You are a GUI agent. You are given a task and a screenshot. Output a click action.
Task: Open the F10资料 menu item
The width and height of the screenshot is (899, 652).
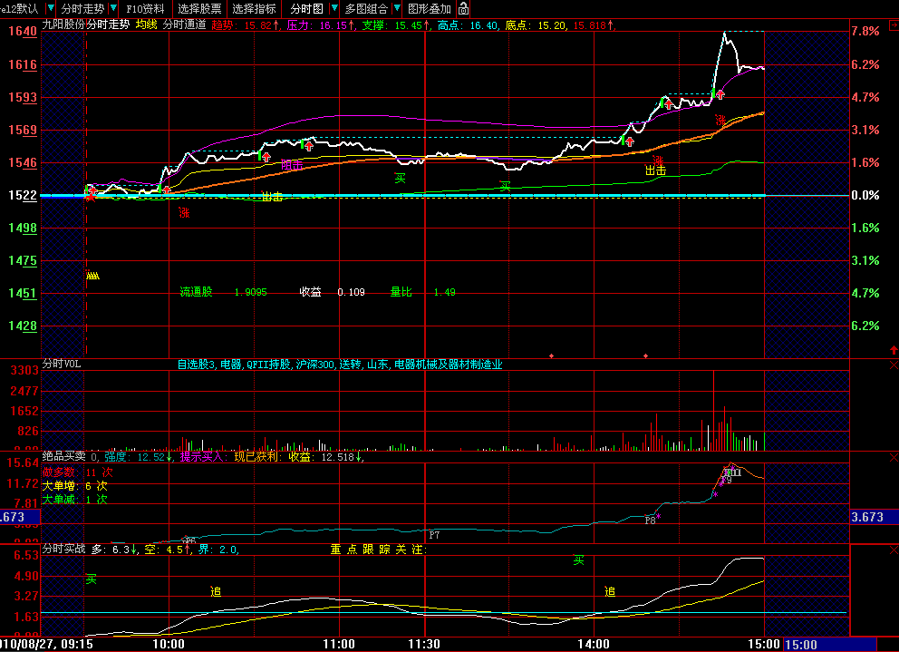[145, 8]
